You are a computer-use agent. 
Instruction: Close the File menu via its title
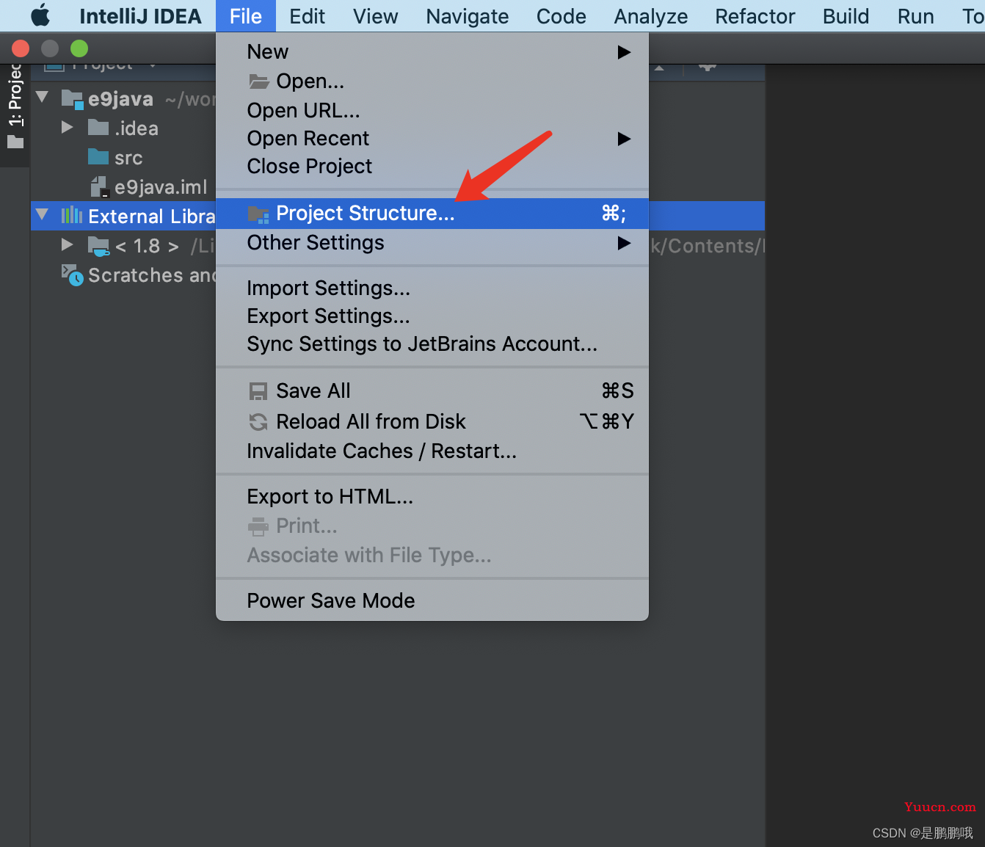245,16
